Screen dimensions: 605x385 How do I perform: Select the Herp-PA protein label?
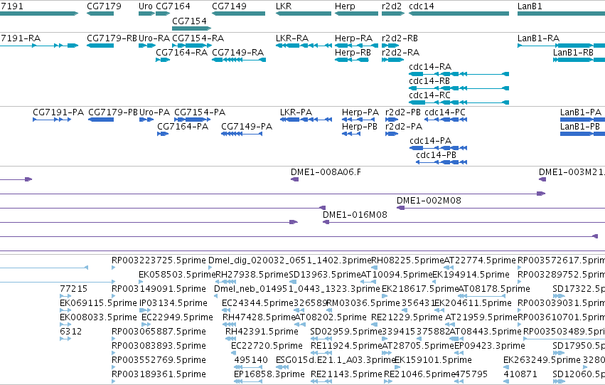coord(360,112)
